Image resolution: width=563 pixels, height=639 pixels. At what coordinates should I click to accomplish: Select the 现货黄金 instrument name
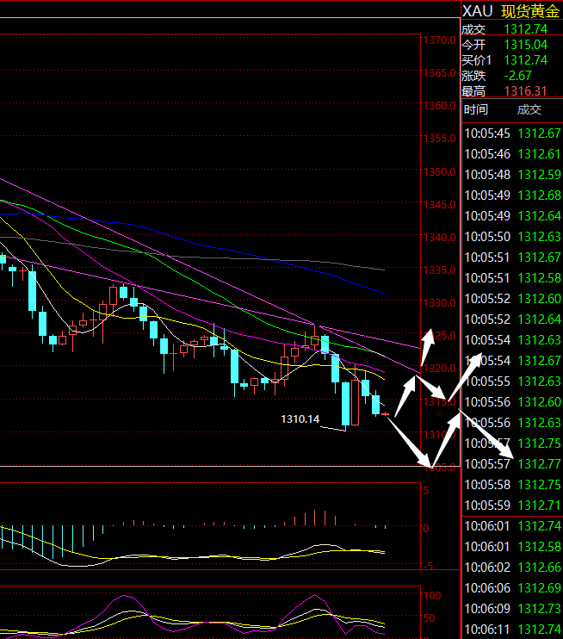pos(530,11)
